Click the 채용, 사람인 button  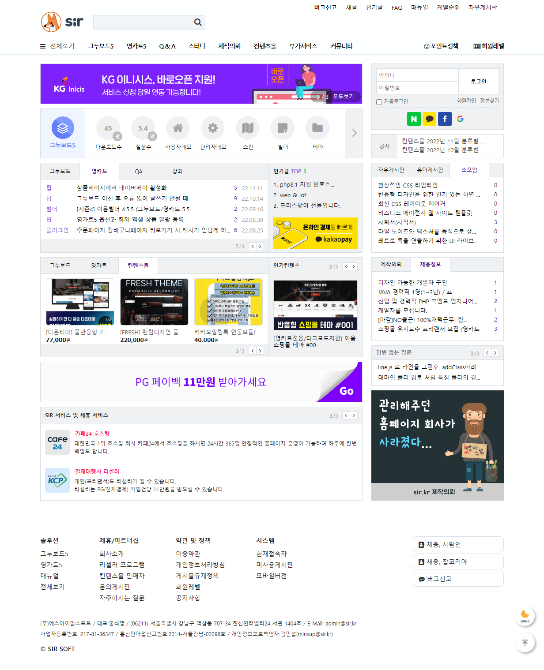coord(458,544)
